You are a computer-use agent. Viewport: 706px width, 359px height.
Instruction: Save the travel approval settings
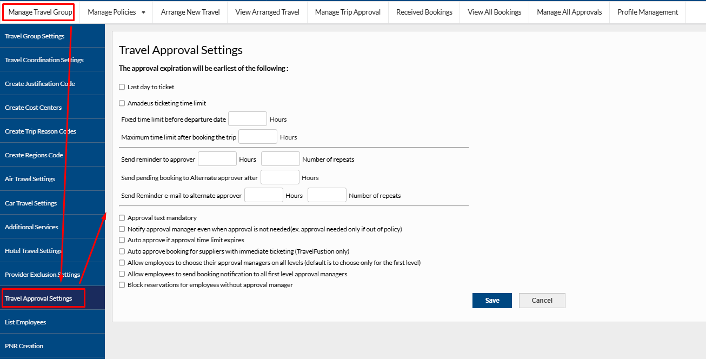point(492,301)
